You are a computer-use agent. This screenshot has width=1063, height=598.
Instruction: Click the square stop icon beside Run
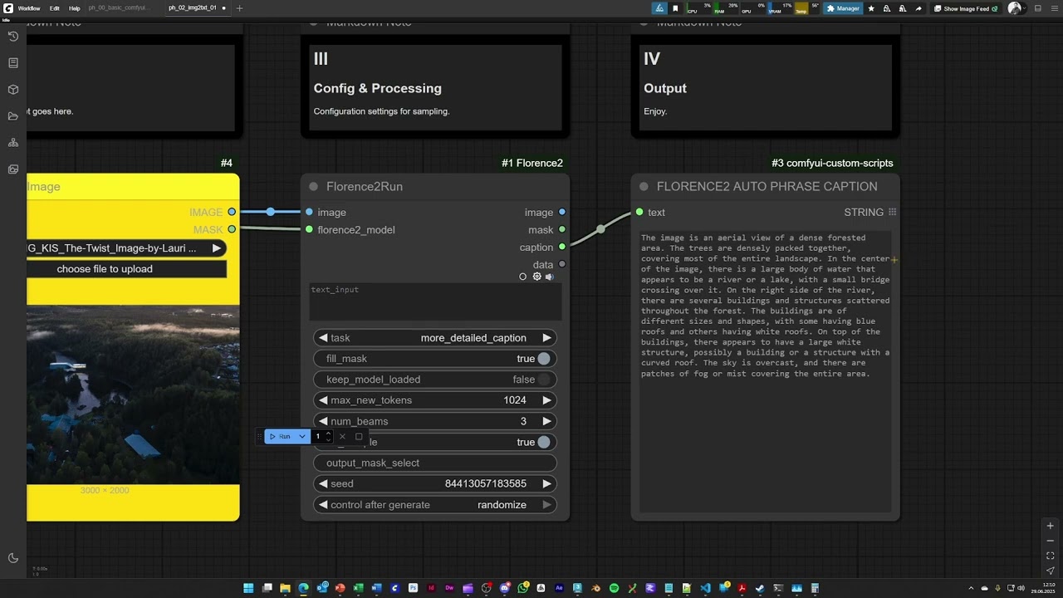359,436
